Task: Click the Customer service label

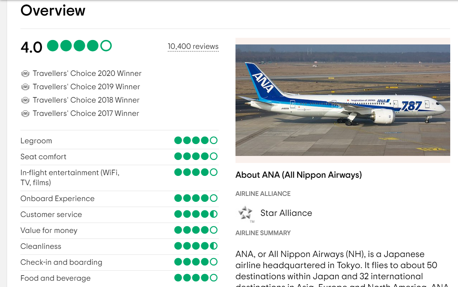Action: click(51, 214)
